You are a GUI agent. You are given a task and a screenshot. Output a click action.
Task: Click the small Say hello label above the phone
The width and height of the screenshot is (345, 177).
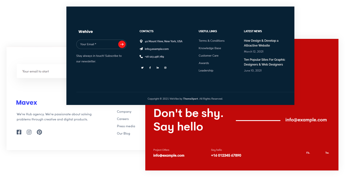217,150
